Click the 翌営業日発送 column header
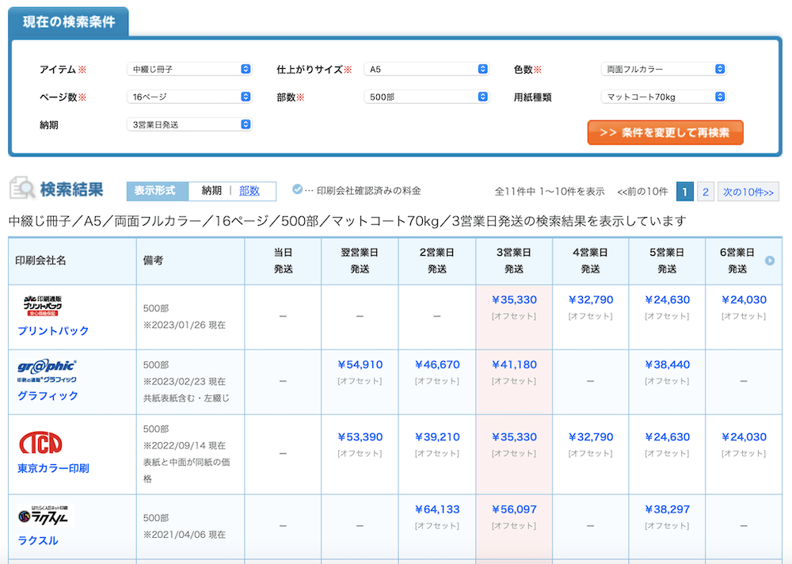Screen dimensions: 792x564 [360, 261]
